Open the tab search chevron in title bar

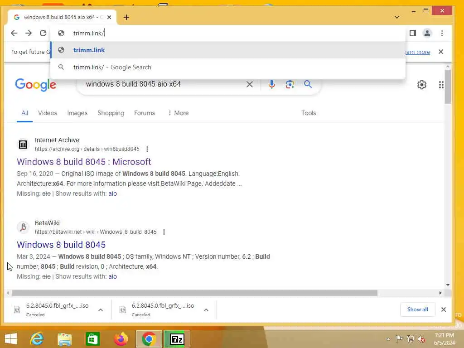click(397, 17)
